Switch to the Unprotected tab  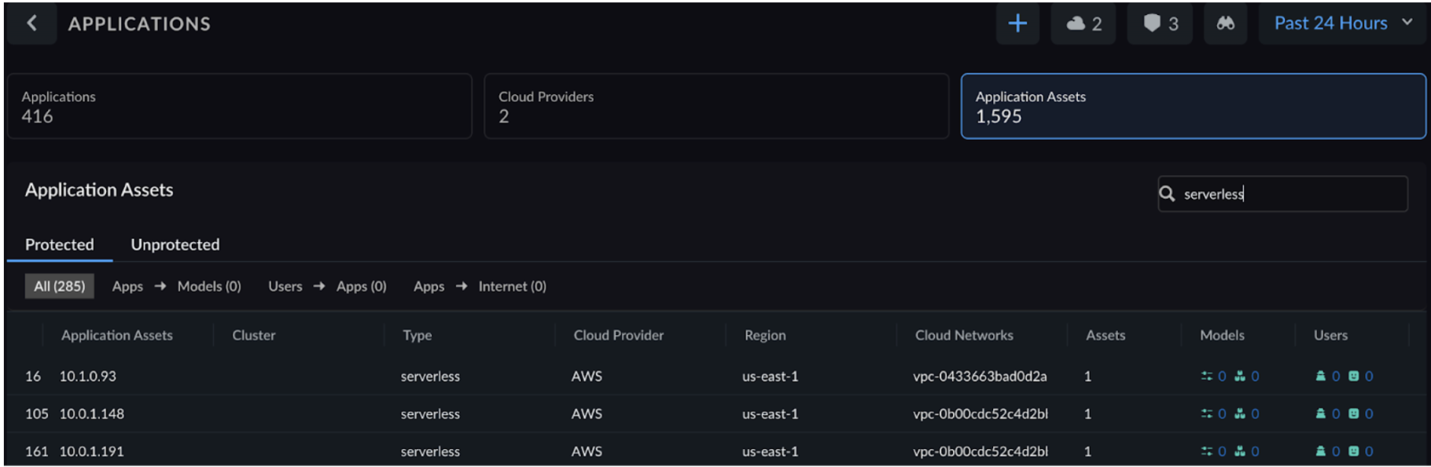tap(175, 245)
